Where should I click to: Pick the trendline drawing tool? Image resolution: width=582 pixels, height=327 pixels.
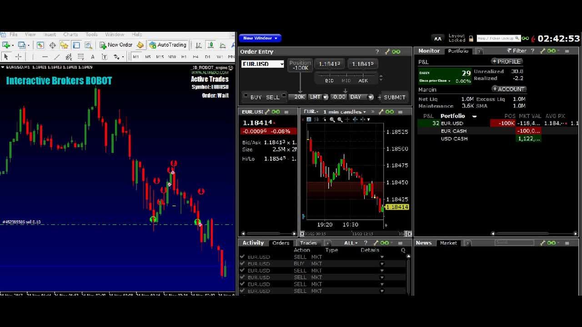pyautogui.click(x=57, y=57)
